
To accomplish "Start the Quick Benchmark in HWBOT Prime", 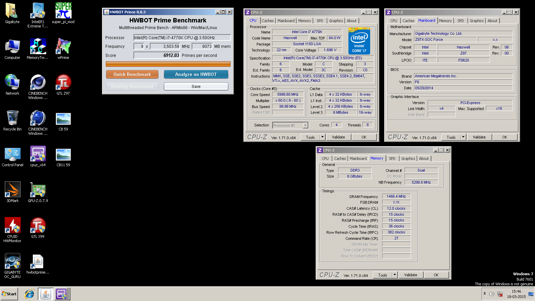I will 132,74.
